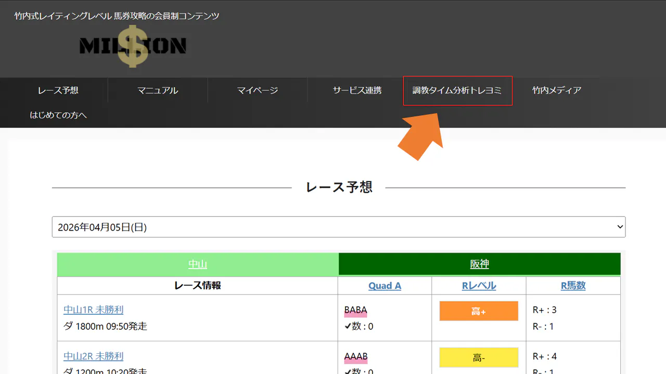Open the マニュアル menu item
Image resolution: width=666 pixels, height=374 pixels.
click(158, 90)
